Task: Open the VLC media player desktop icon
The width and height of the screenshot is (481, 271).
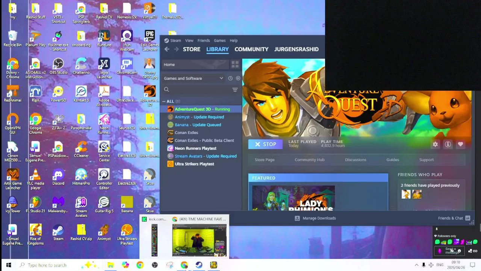Action: pyautogui.click(x=35, y=179)
